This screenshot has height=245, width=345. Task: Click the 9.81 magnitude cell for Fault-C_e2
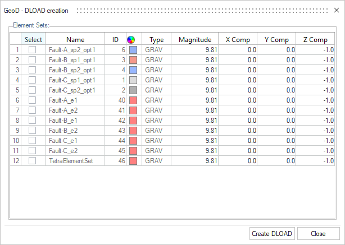pyautogui.click(x=195, y=151)
